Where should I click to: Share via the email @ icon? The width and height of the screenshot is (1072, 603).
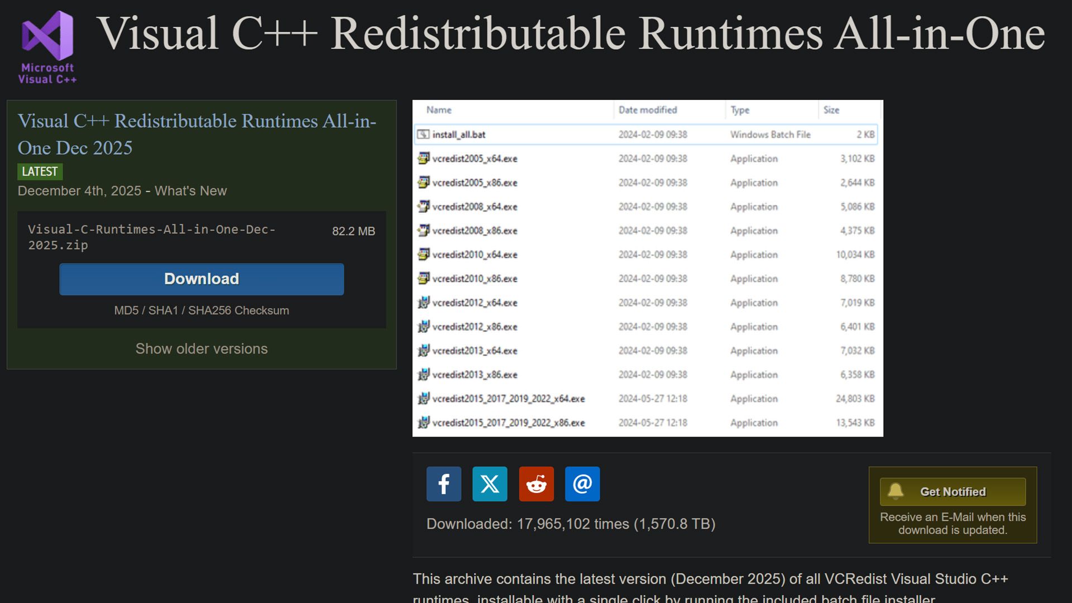click(x=582, y=484)
